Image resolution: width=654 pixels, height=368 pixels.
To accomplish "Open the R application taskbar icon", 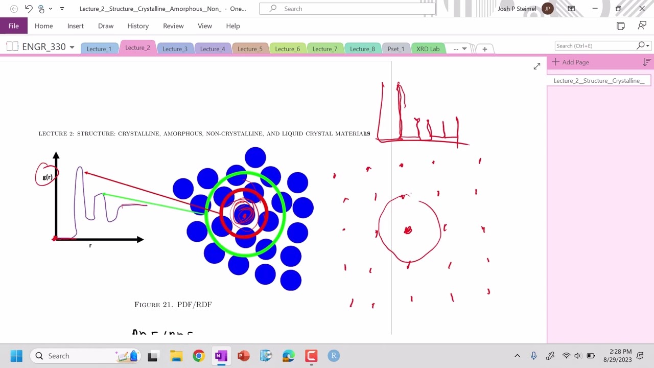I will (x=334, y=356).
